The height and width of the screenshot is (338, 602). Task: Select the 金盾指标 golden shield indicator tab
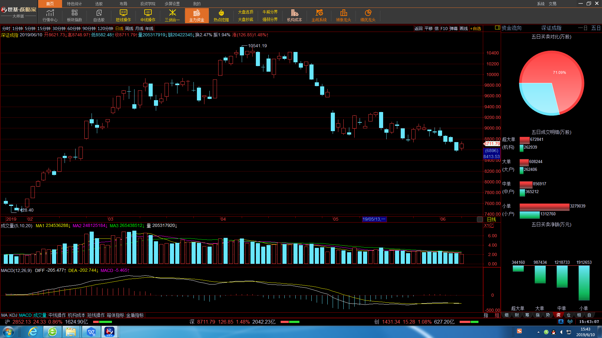135,315
